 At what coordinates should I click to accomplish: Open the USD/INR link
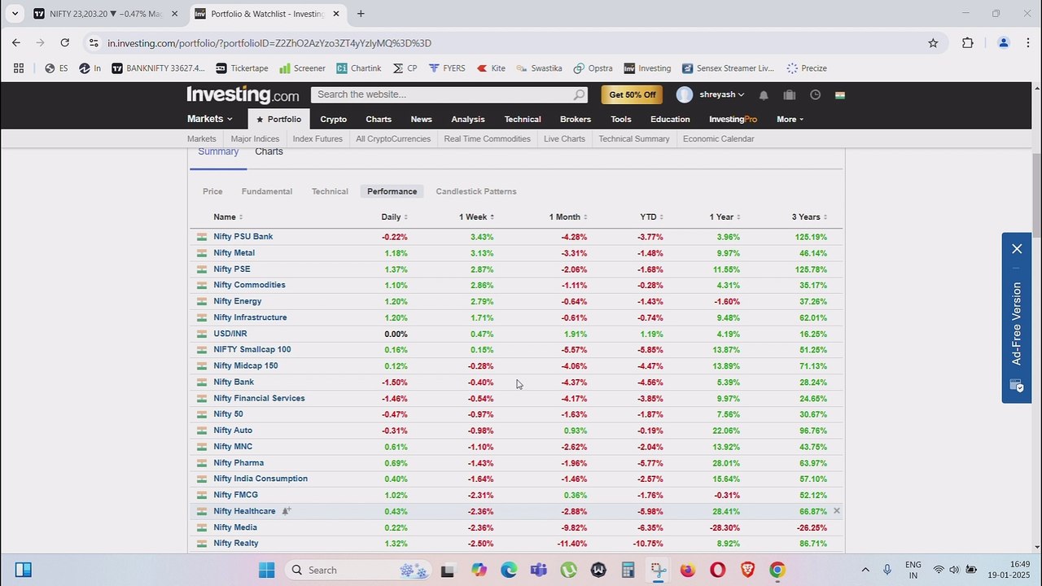point(230,334)
